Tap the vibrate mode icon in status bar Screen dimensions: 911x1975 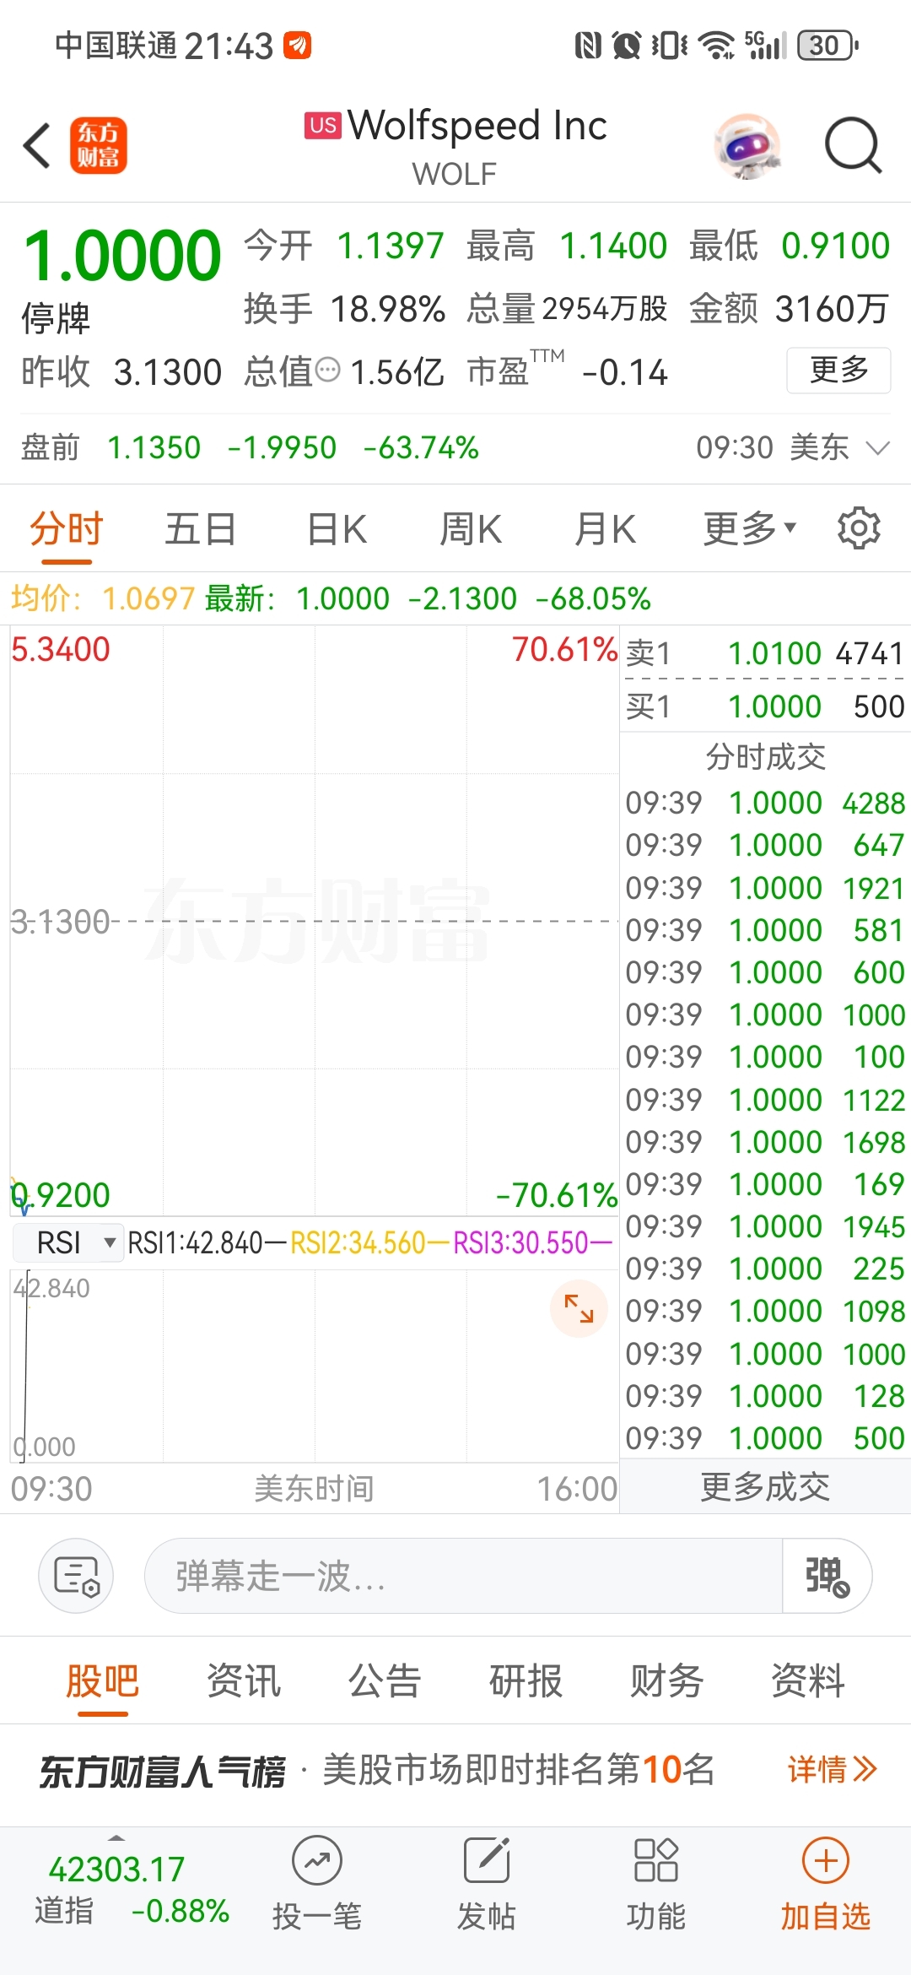(670, 45)
